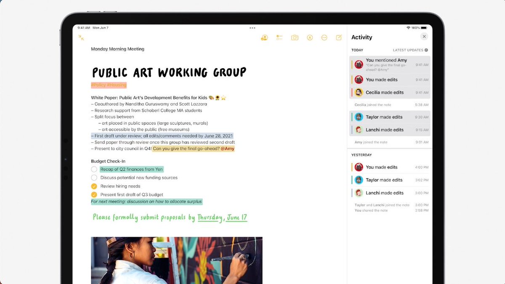505x284 pixels.
Task: Uncheck 'Review hiring needs' item
Action: 94,186
